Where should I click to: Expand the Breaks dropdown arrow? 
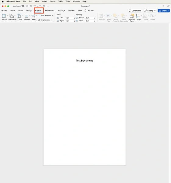pos(37,16)
